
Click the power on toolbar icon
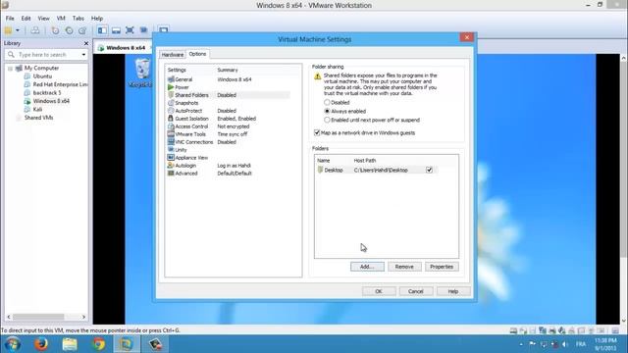(x=8, y=30)
